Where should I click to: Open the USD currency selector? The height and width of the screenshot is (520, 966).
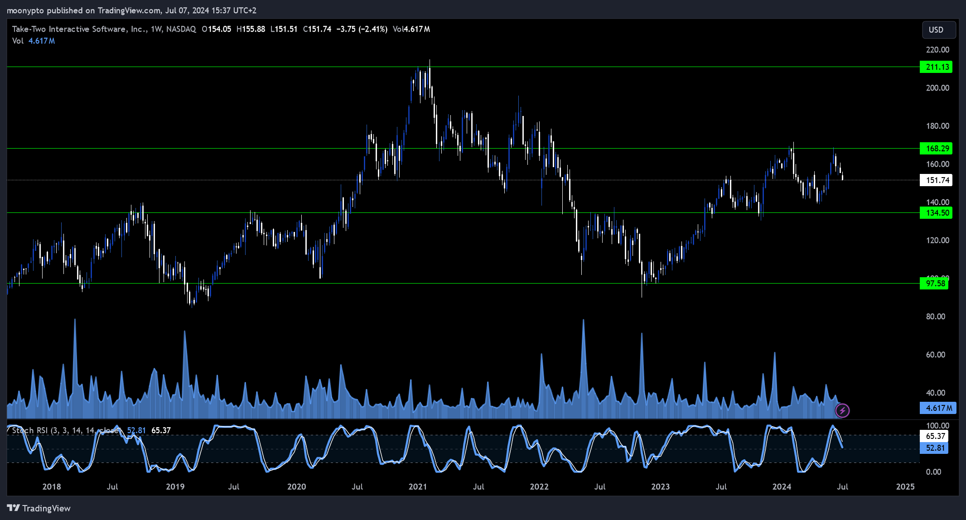[x=939, y=30]
